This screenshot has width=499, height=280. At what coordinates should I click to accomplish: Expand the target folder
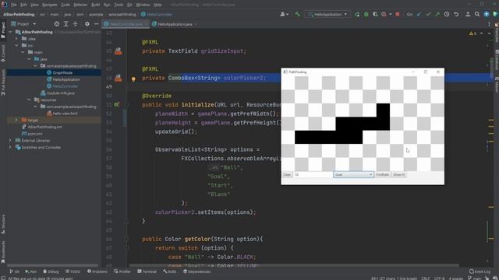16,120
